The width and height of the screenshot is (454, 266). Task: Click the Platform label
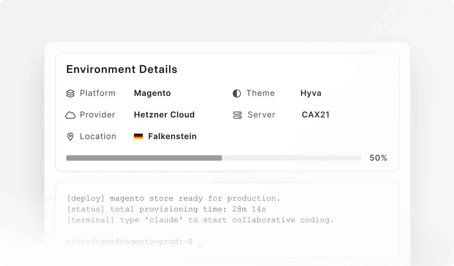(97, 93)
